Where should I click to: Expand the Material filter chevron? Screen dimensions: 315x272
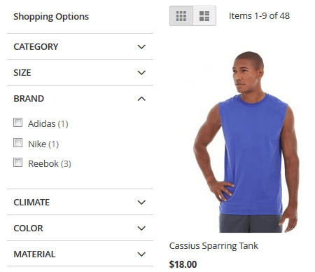click(141, 254)
